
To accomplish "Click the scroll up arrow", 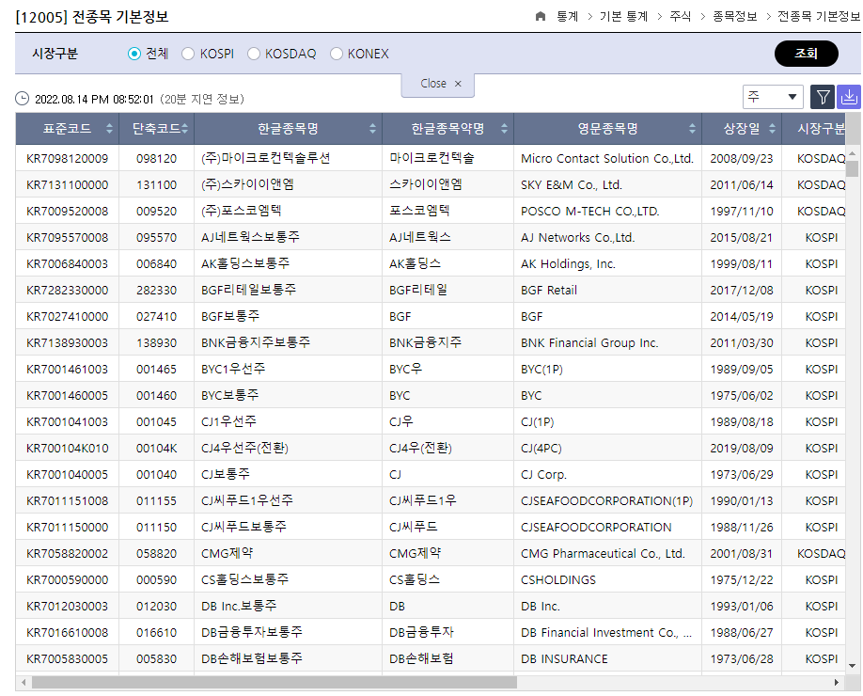I will (x=852, y=153).
